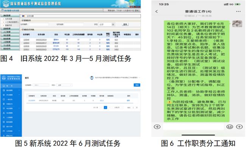This screenshot has height=147, width=246.
Task: Open task 220036 in old system
Action: tap(26, 46)
